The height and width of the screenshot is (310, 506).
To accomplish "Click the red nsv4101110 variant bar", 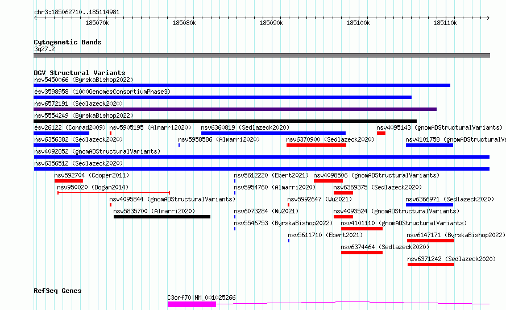I will pos(362,229).
